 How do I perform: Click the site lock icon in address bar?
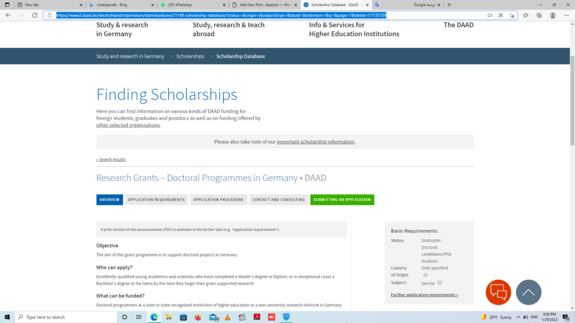pos(50,15)
